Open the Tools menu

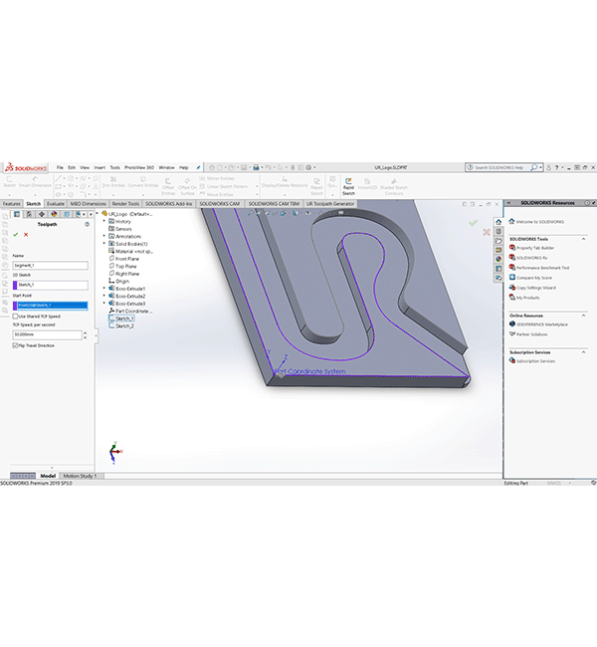click(x=114, y=167)
